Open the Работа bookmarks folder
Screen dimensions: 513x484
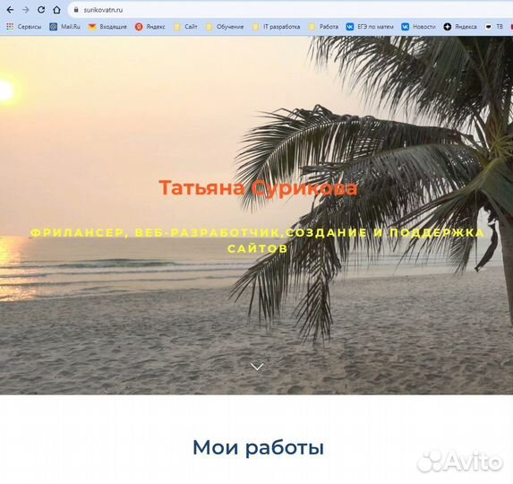click(323, 27)
